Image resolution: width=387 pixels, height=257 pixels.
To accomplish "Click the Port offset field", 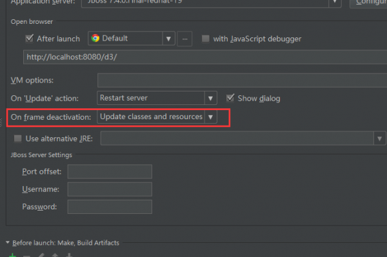I will coord(110,171).
